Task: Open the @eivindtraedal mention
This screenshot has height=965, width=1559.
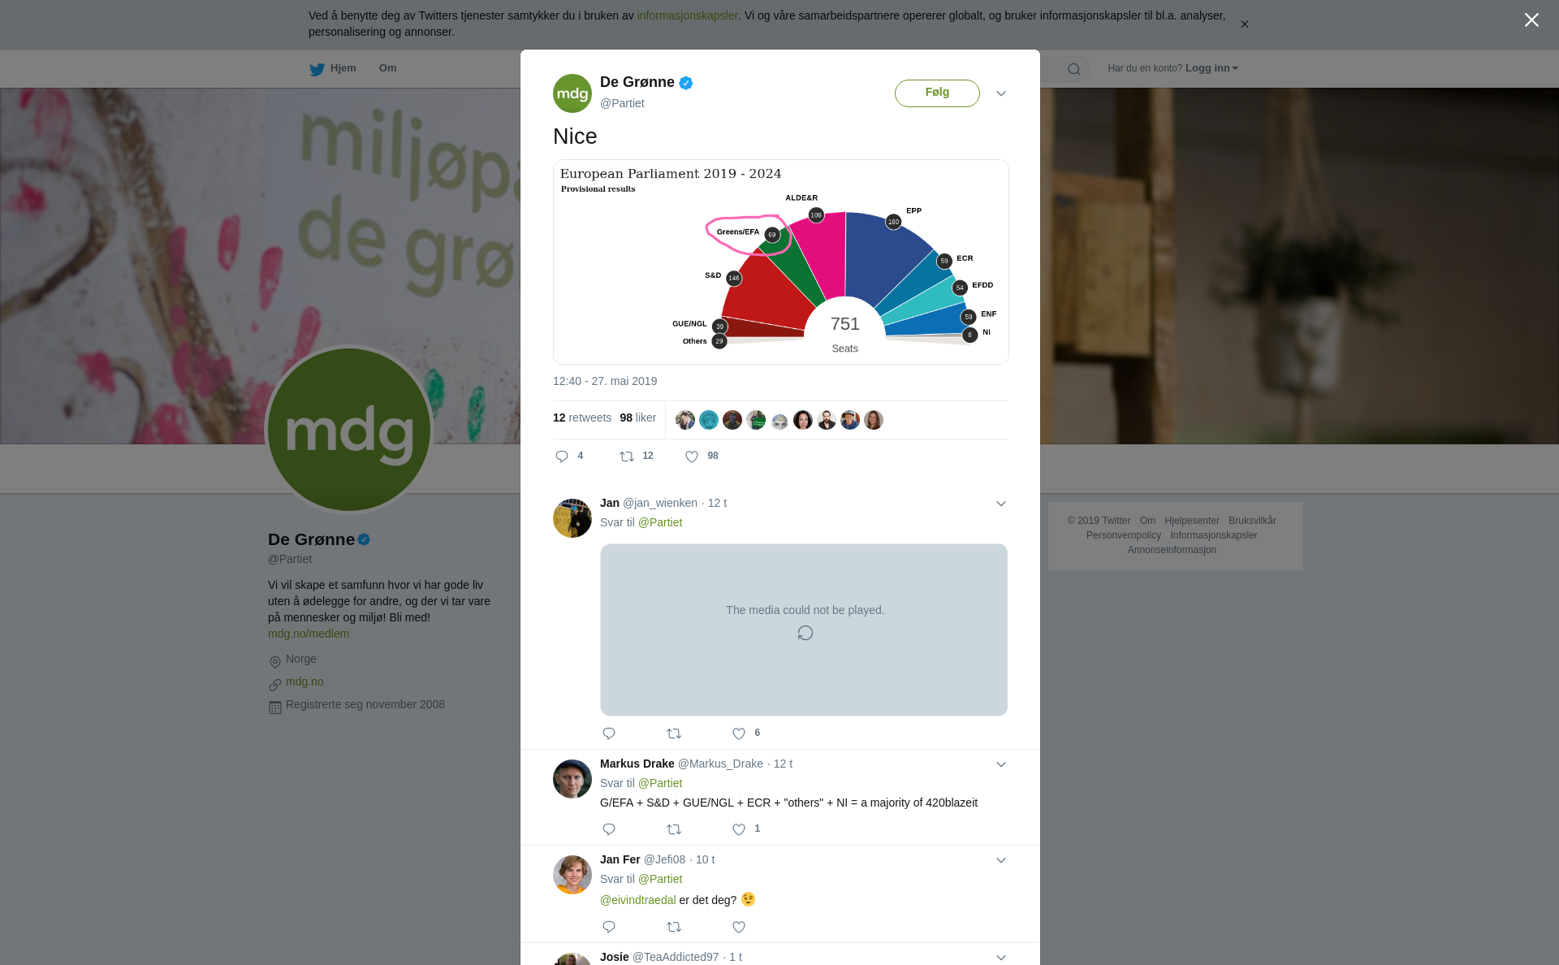Action: coord(637,900)
